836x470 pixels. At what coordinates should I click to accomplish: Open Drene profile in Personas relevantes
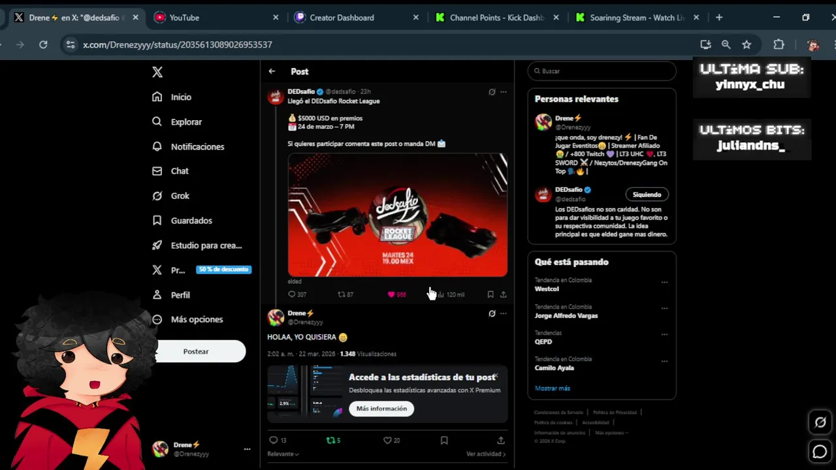[568, 118]
